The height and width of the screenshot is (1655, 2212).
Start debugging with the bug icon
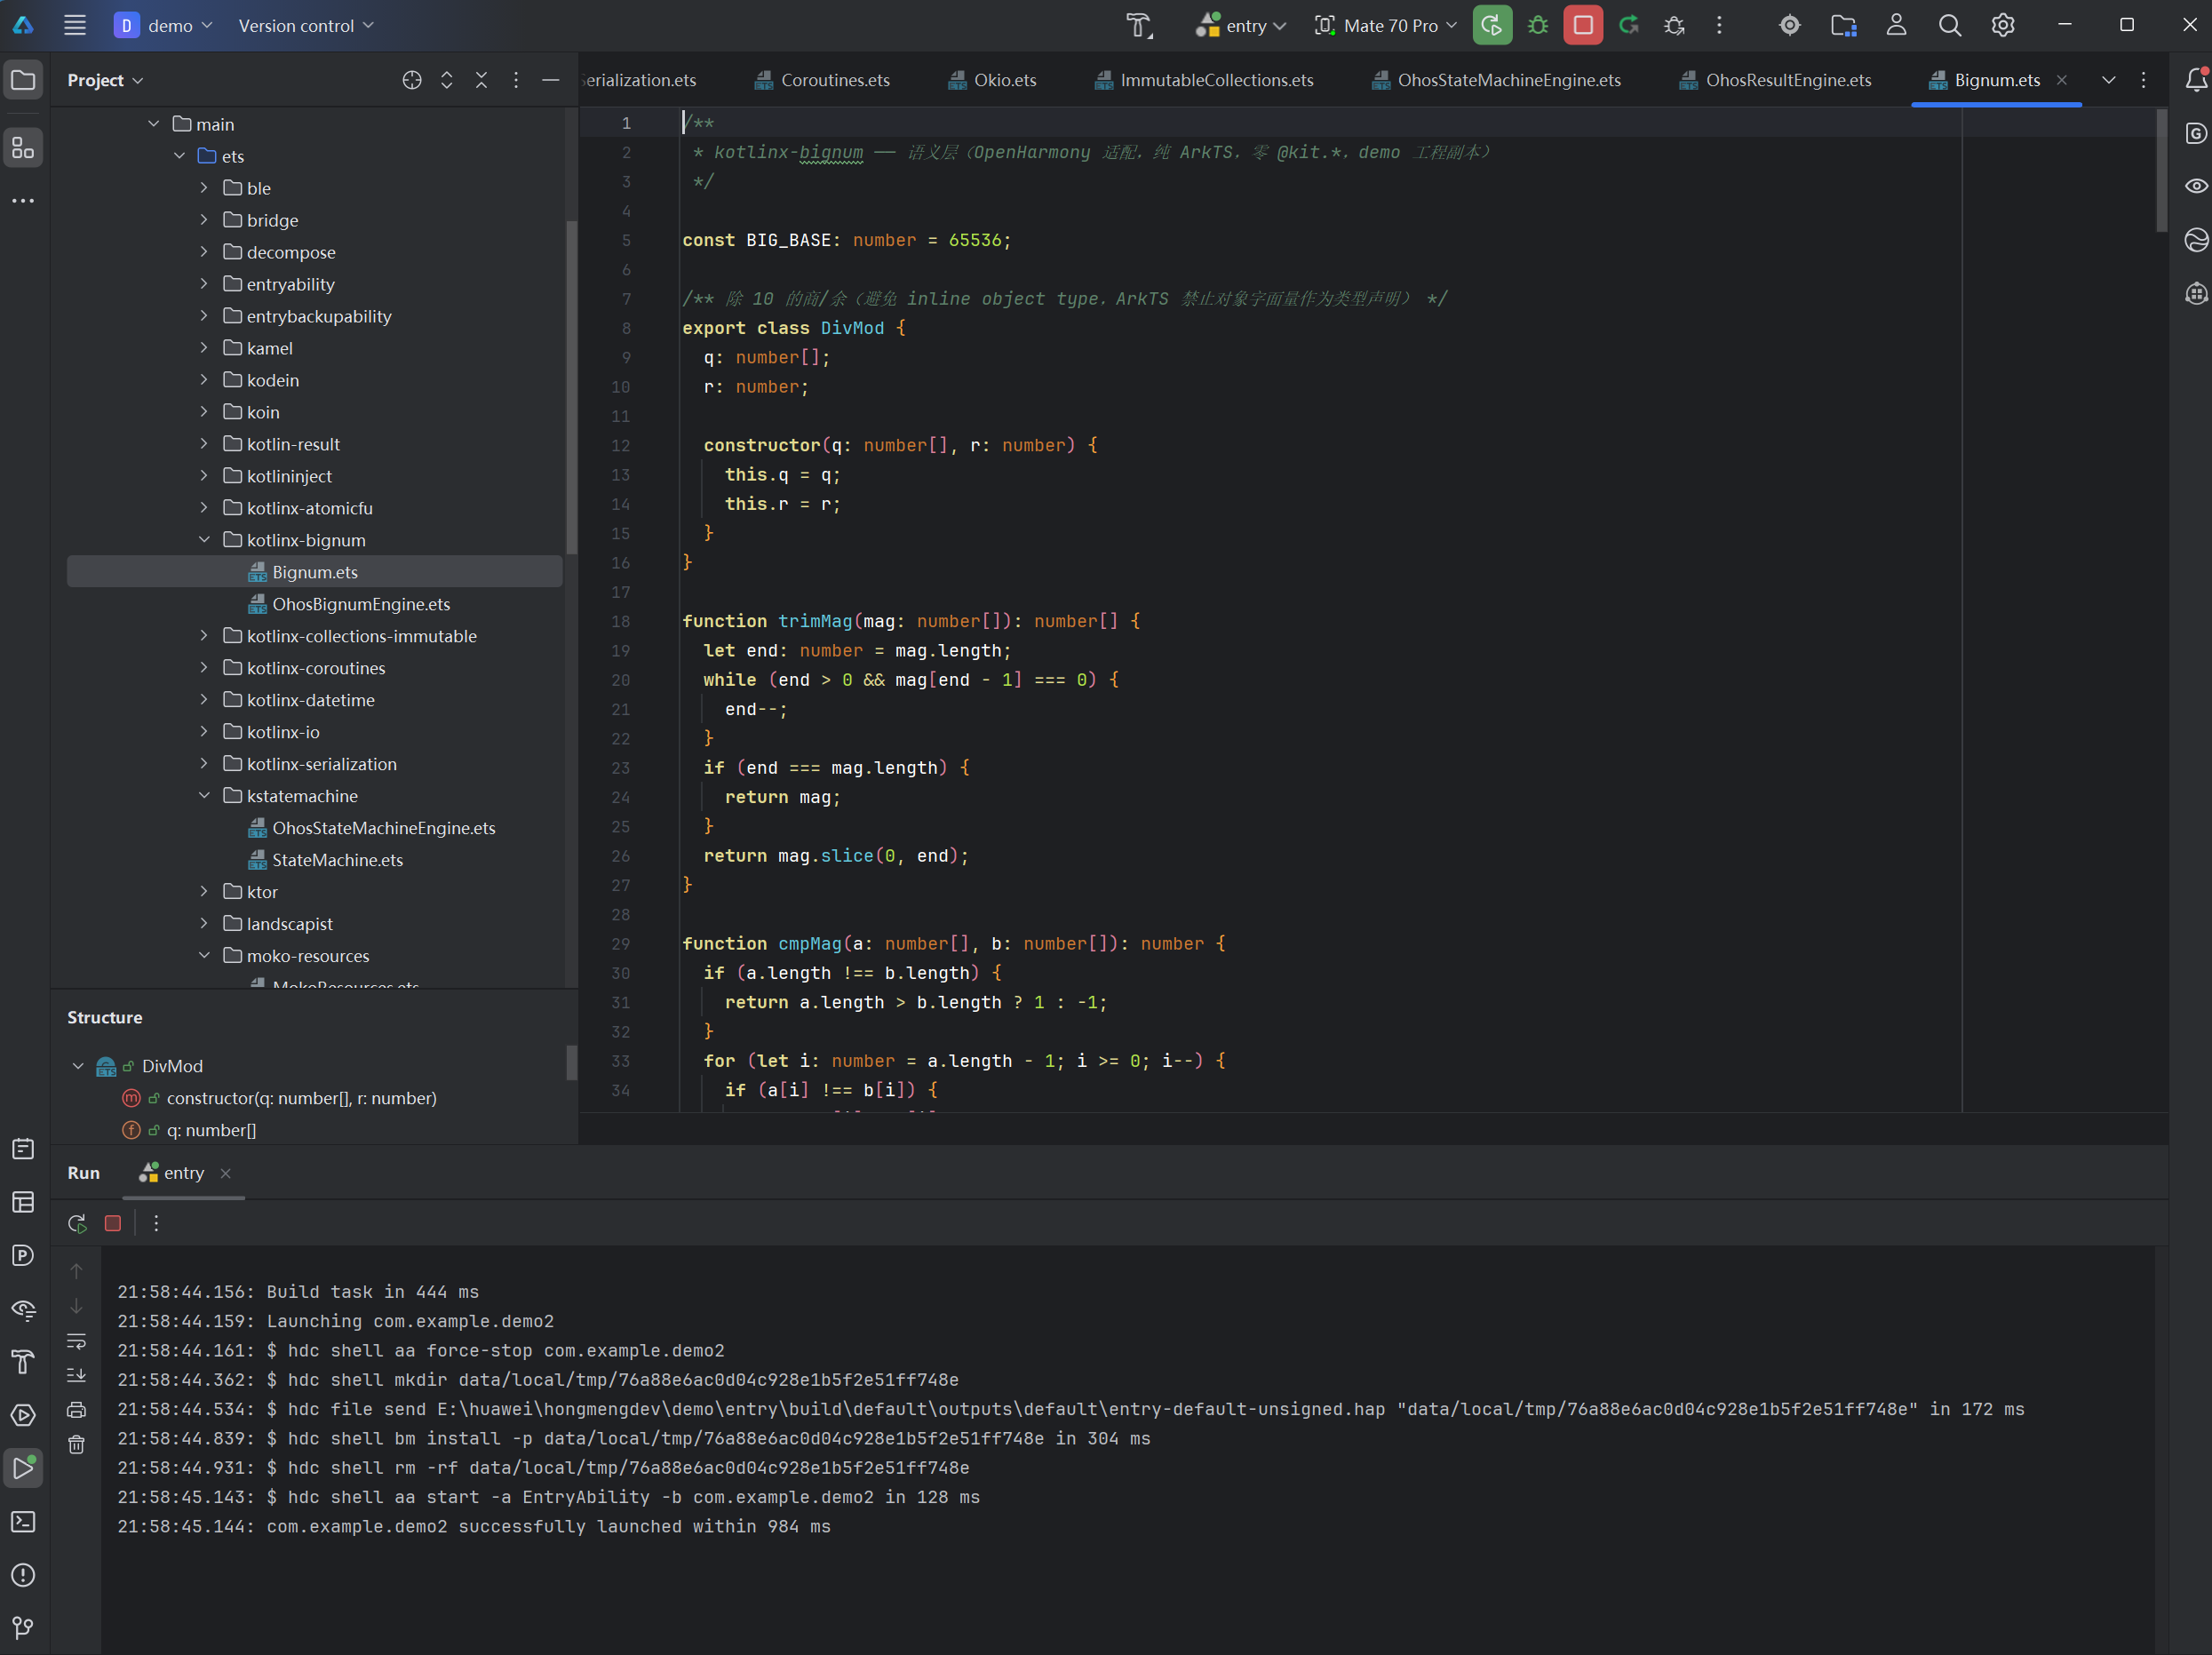[1537, 26]
